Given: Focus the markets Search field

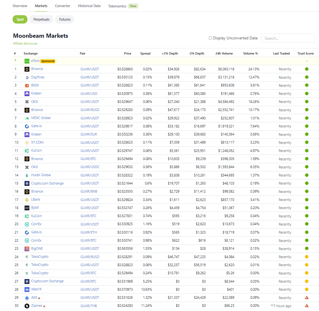Looking at the screenshot, I should click(x=288, y=38).
